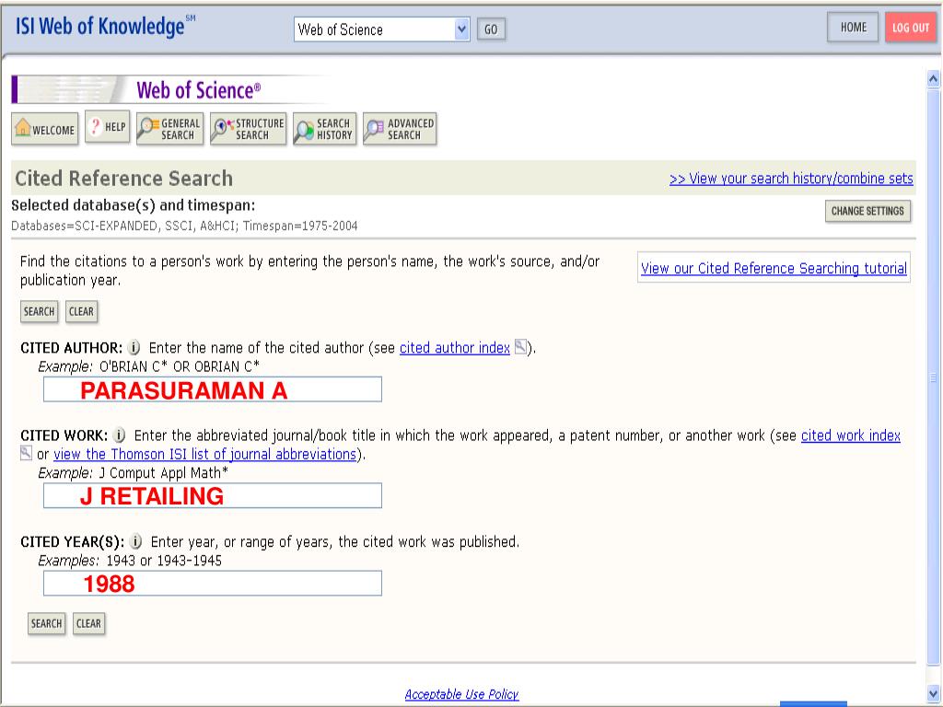
Task: Click the GO button
Action: point(491,29)
